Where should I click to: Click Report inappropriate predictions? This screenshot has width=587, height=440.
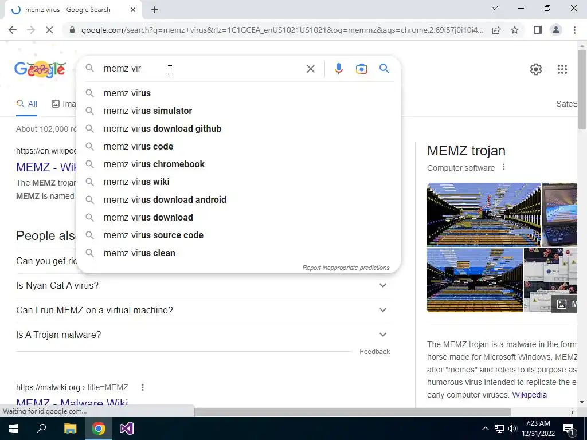click(x=346, y=268)
